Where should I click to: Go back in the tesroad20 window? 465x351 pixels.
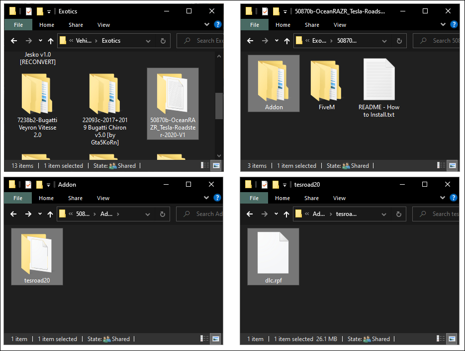tap(249, 214)
